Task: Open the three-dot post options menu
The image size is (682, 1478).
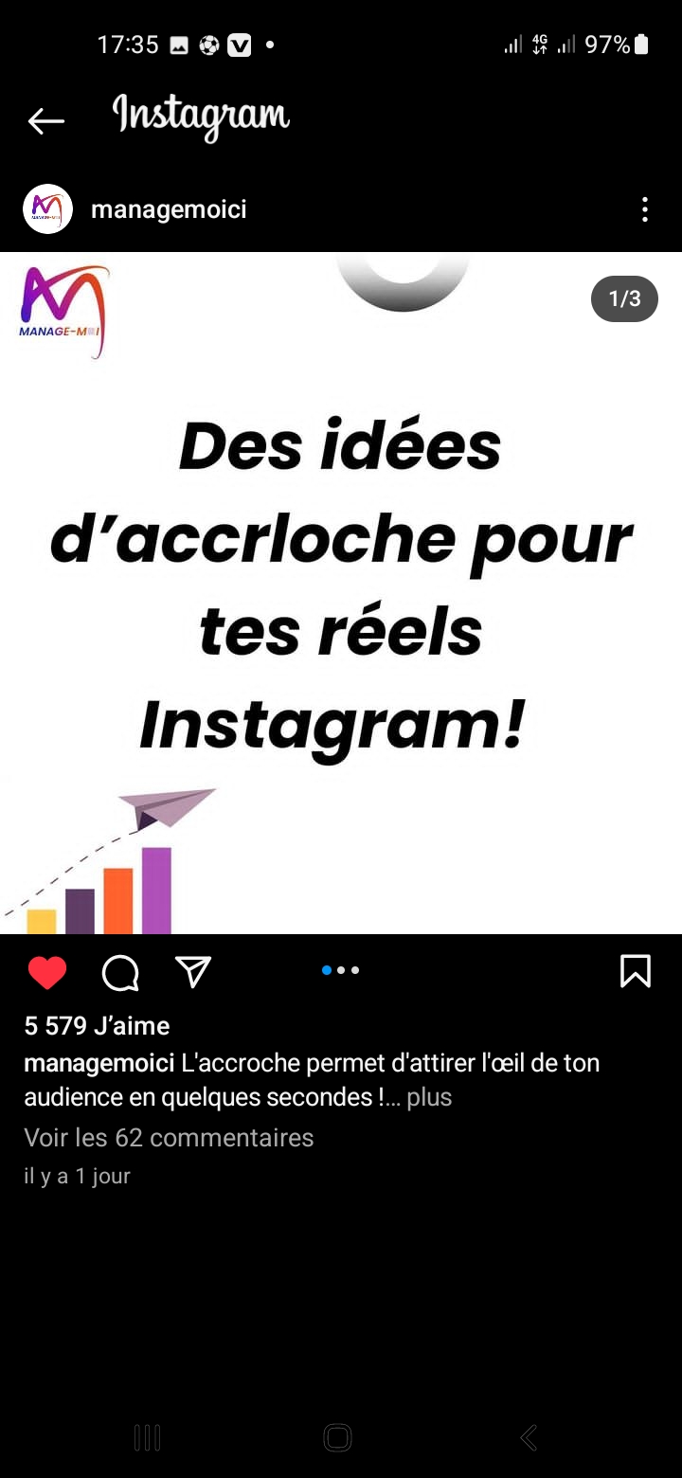Action: (645, 209)
